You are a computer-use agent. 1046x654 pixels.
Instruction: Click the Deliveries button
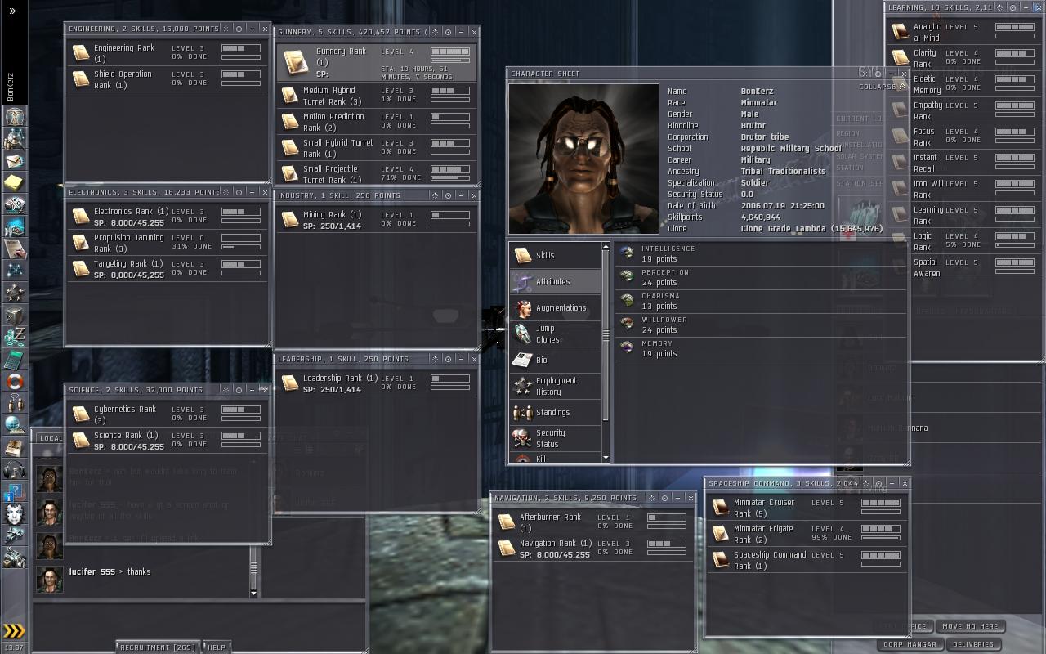[x=973, y=644]
